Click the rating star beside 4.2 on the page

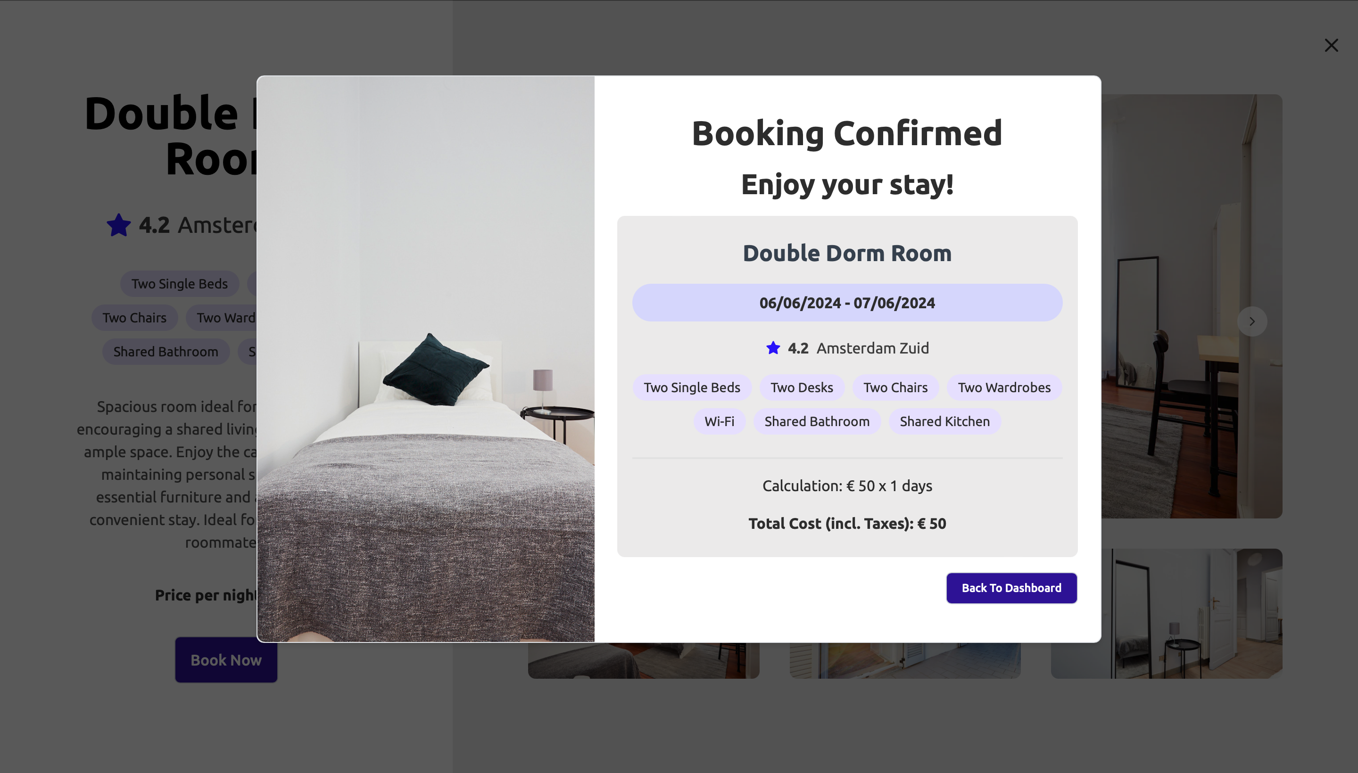click(x=118, y=225)
